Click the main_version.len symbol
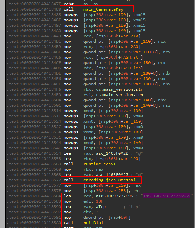Image resolution: width=195 pixels, height=228 pixels. [x=123, y=95]
